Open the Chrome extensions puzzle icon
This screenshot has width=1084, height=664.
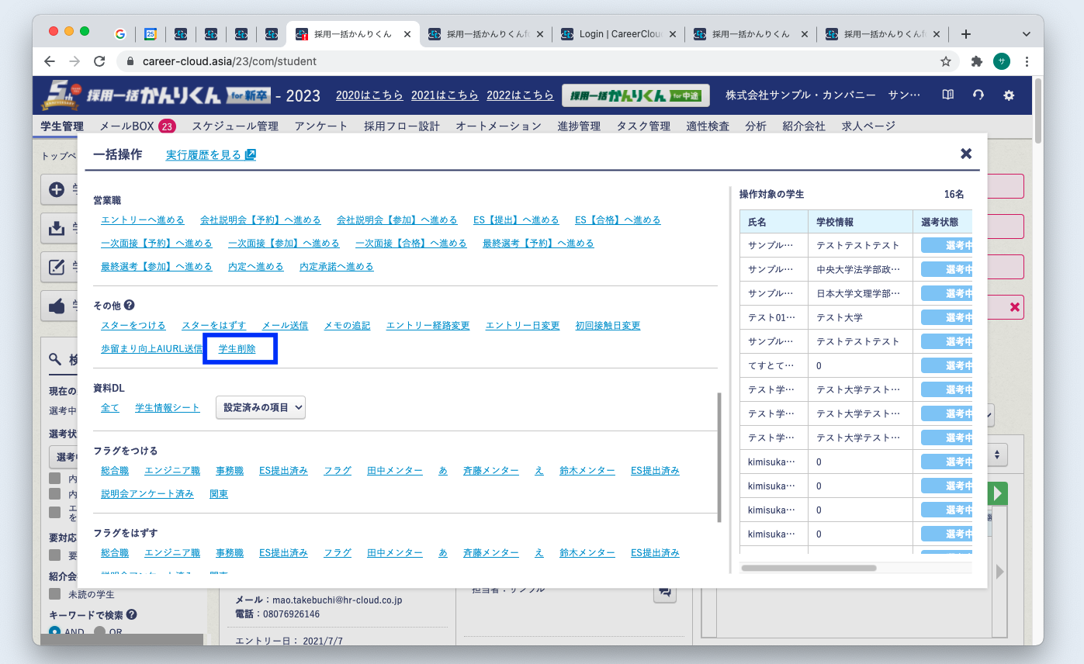point(977,61)
